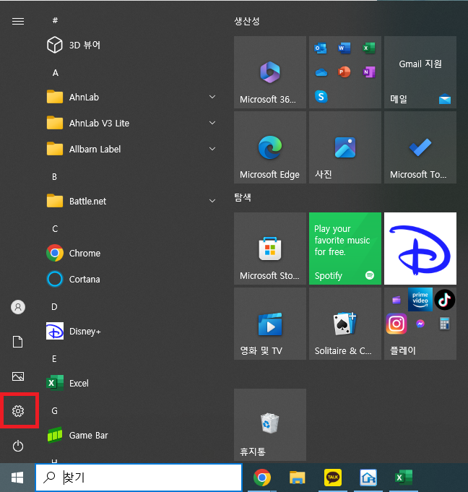
Task: Click the '#' letter group header
Action: [55, 21]
